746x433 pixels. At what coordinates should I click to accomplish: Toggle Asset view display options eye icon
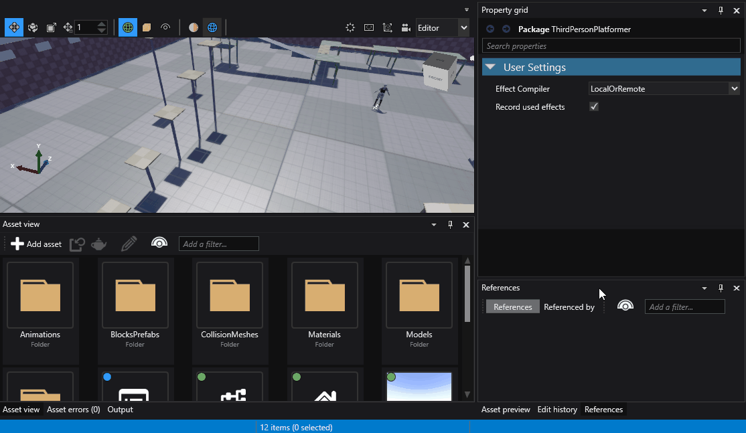coord(159,243)
